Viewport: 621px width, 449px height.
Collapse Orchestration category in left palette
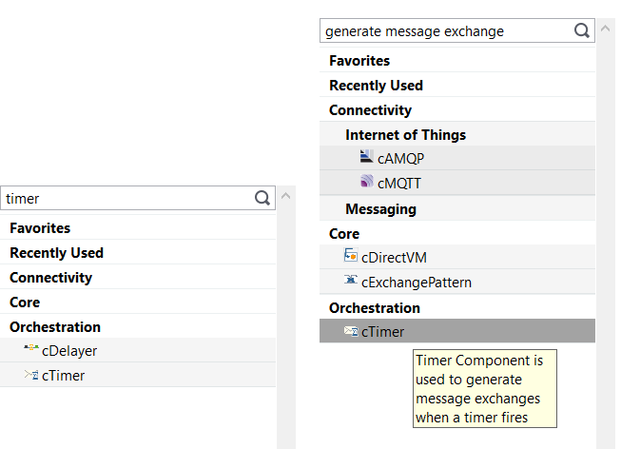[55, 327]
